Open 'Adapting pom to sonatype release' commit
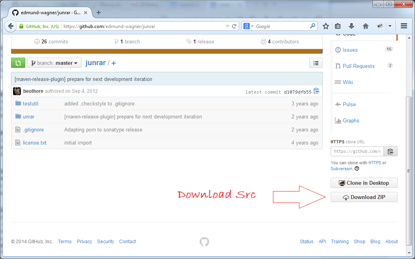This screenshot has height=259, width=415. 103,129
